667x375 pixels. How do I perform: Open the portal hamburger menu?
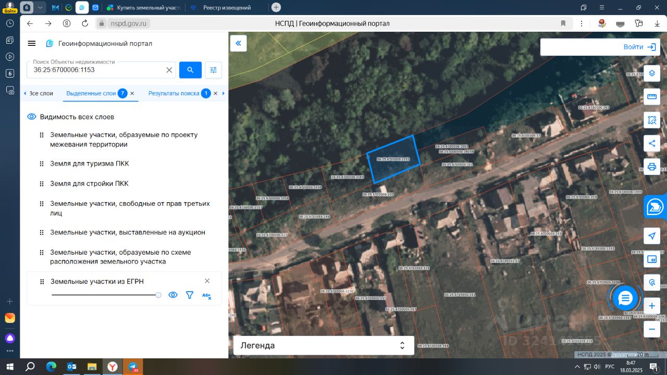[32, 44]
